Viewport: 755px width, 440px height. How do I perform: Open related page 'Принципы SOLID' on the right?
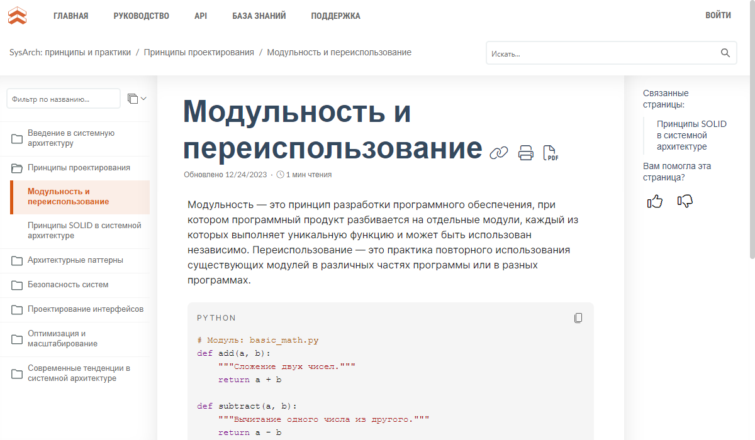tap(691, 135)
